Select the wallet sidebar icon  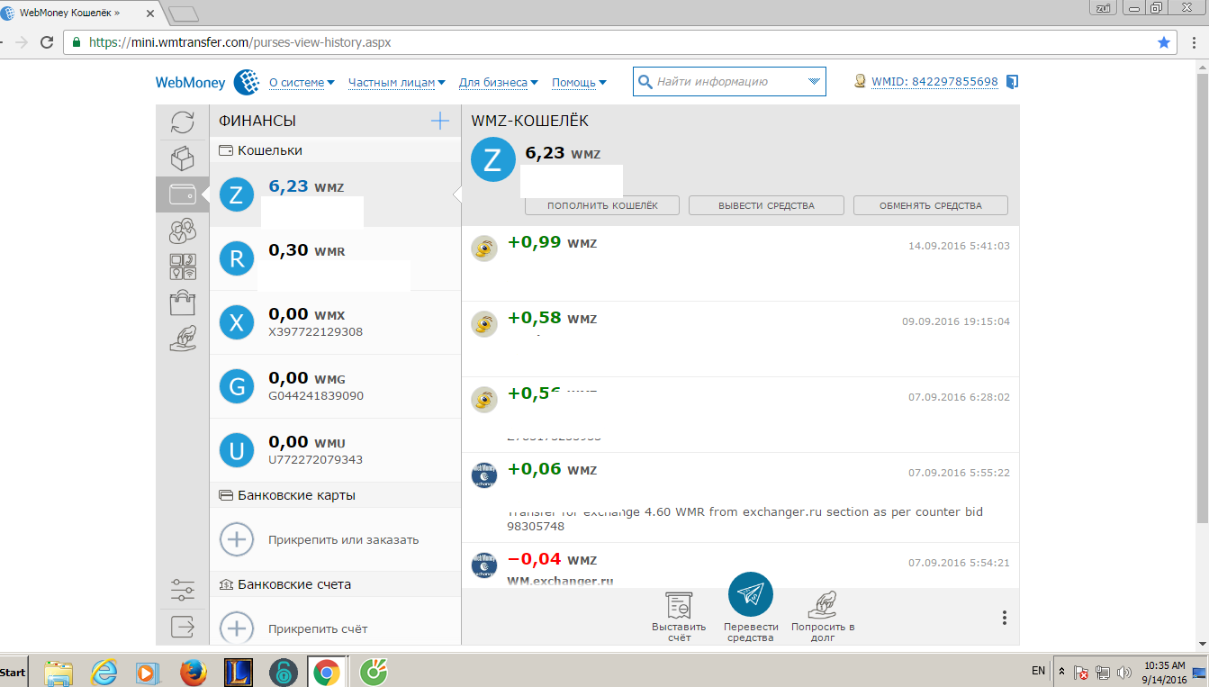[183, 194]
